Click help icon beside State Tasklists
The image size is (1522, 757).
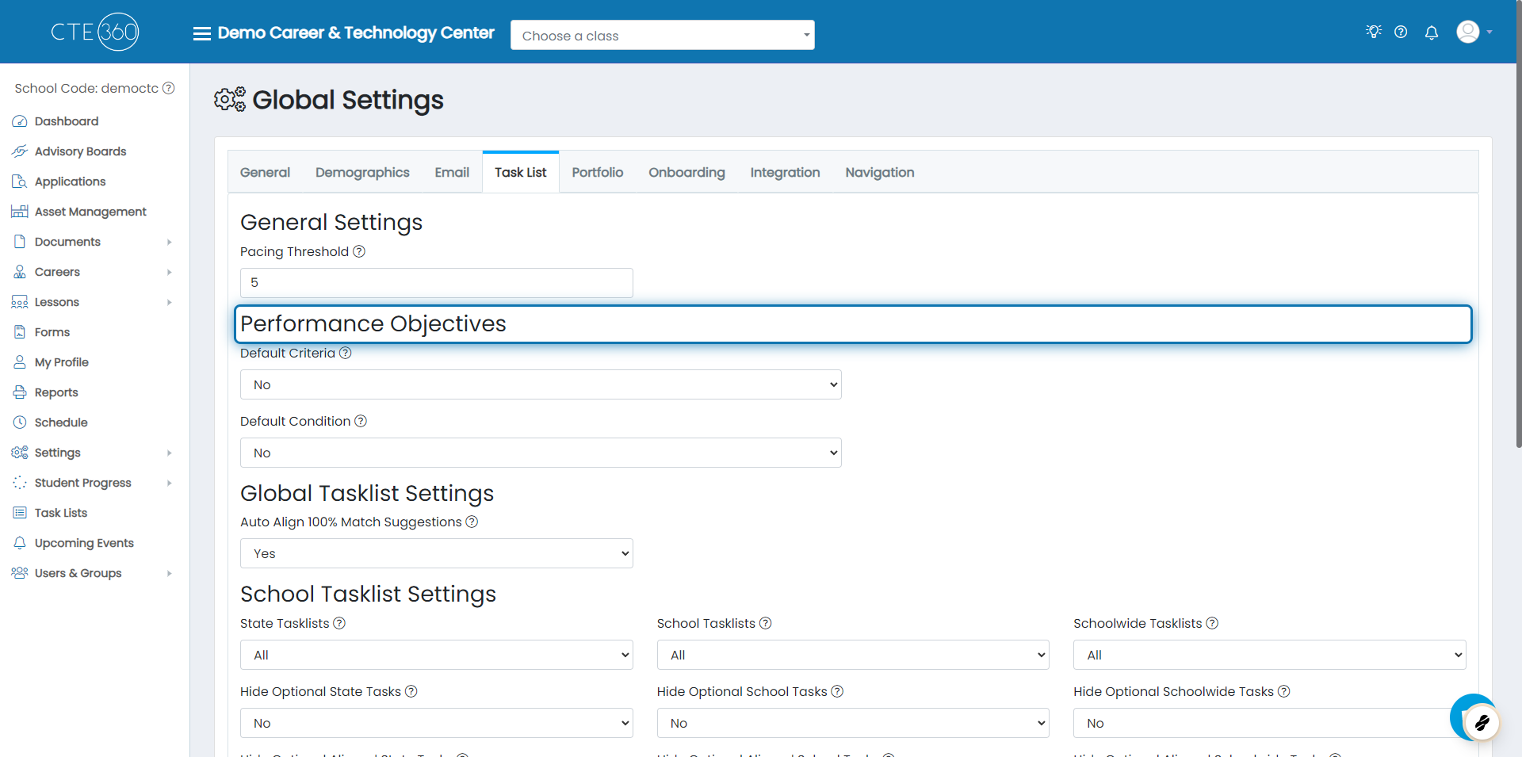click(339, 623)
